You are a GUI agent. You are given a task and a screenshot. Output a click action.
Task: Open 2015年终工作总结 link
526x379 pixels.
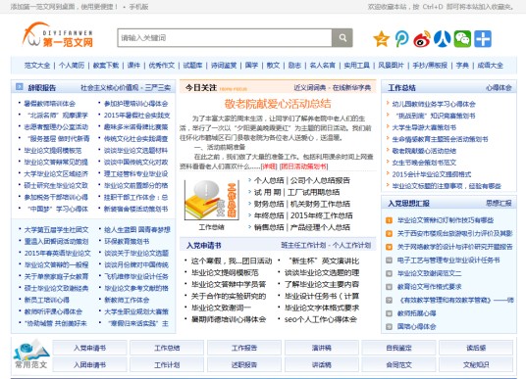coord(321,215)
